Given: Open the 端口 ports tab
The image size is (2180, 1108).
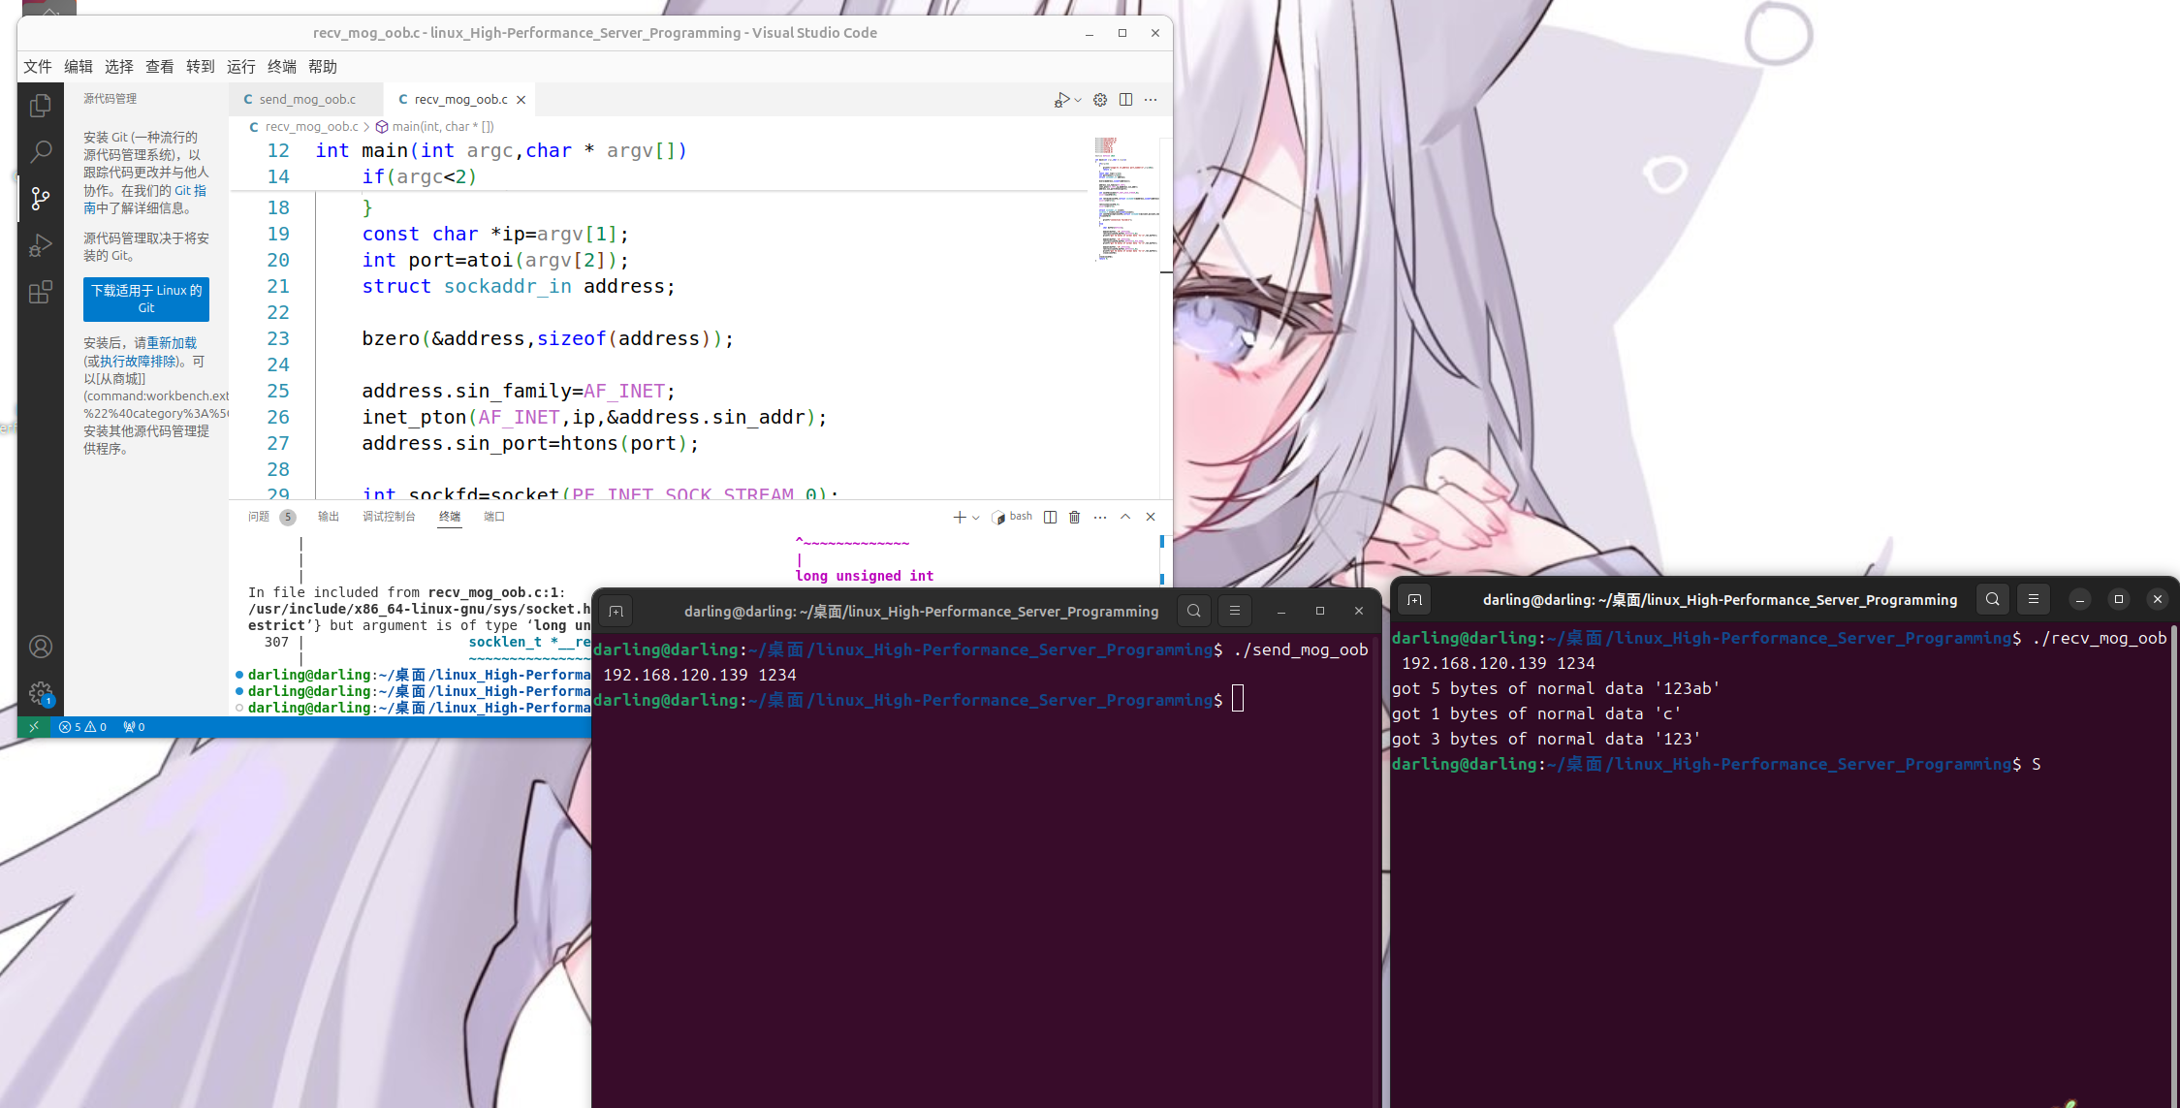Looking at the screenshot, I should point(494,517).
